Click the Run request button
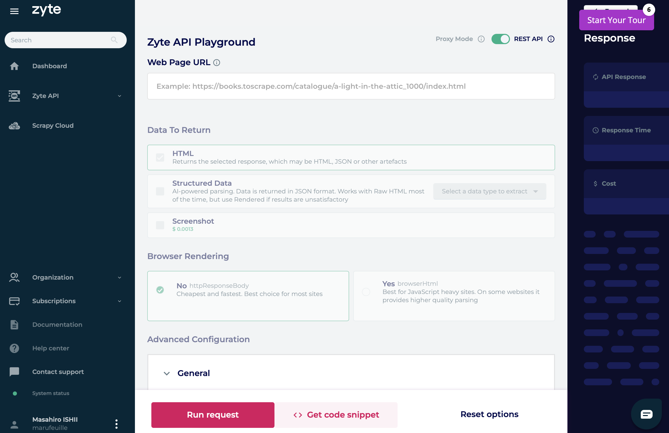This screenshot has height=433, width=669. tap(213, 415)
